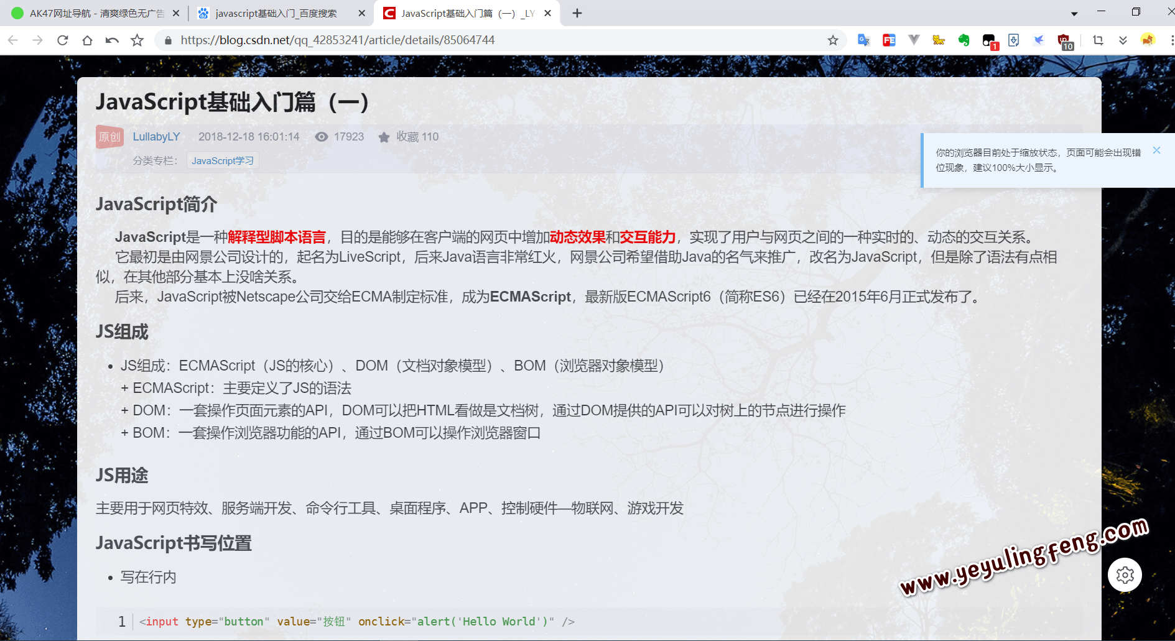This screenshot has height=641, width=1175.
Task: Close the JavaScript基础入门篇 CSDN tab
Action: coord(547,13)
